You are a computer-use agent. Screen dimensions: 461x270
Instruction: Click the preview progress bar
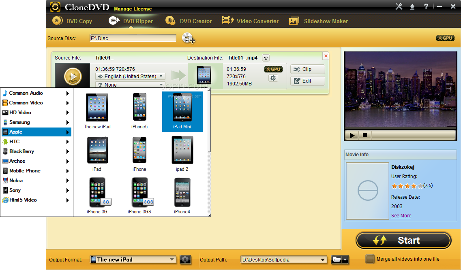[414, 135]
